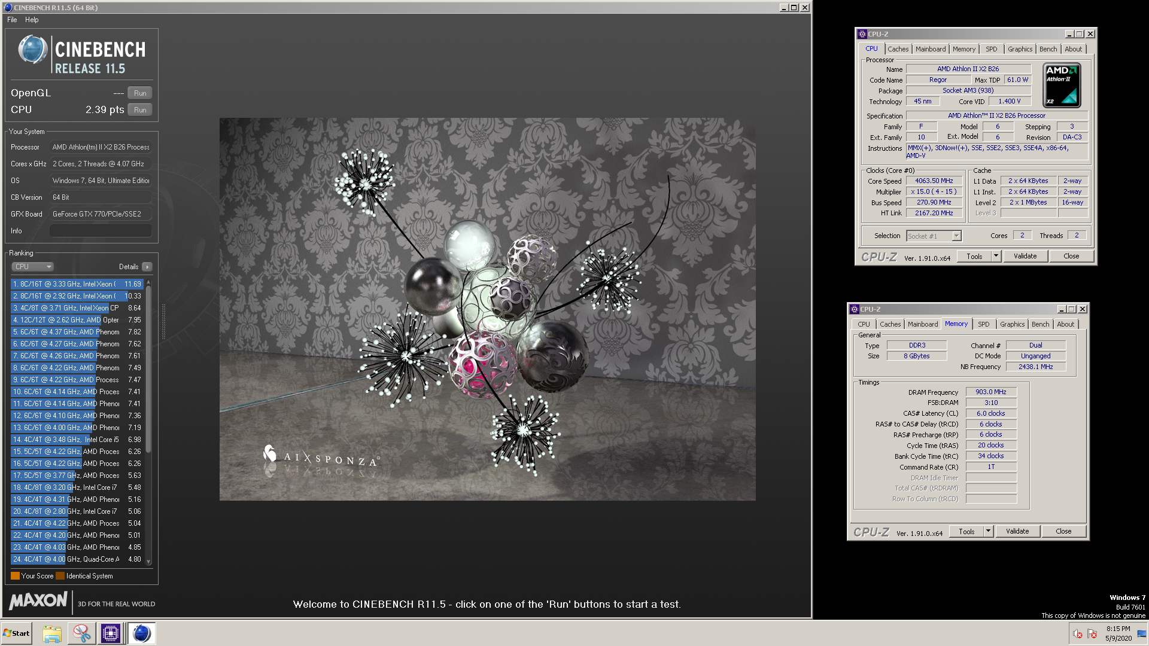Select CPU tab in Memory CPU-Z window

[x=864, y=324]
